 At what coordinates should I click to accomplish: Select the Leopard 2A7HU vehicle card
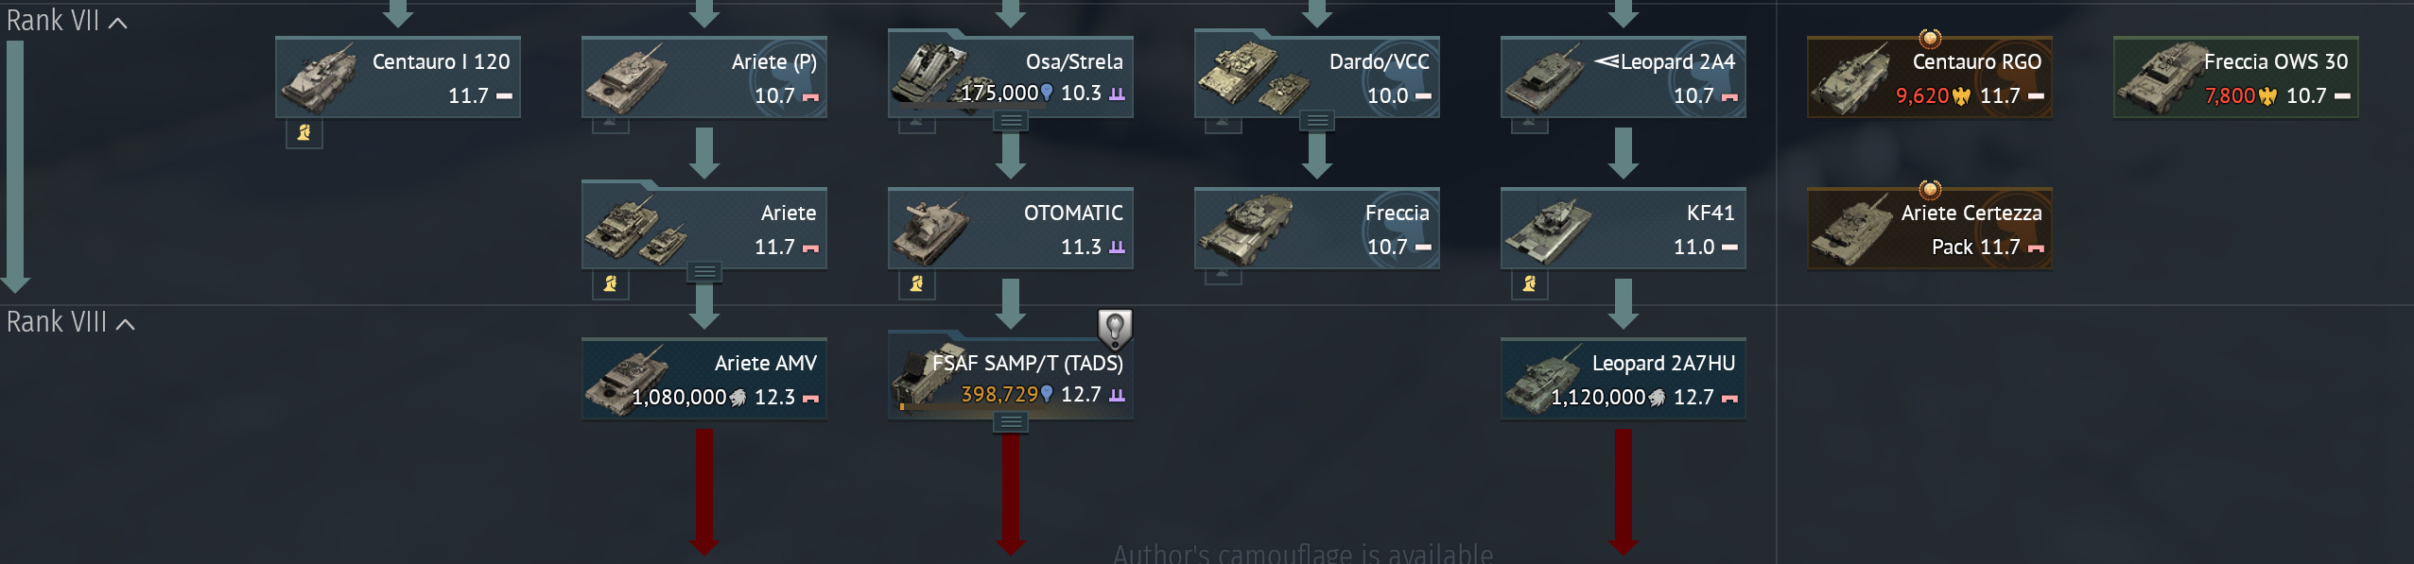click(x=1624, y=378)
